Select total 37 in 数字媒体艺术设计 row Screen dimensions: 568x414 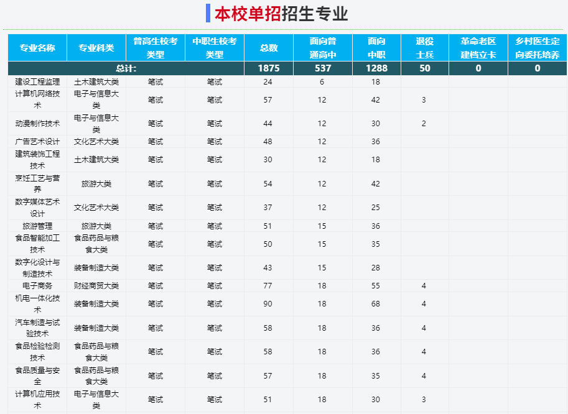tap(268, 208)
